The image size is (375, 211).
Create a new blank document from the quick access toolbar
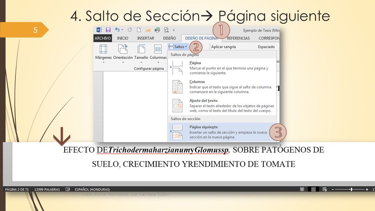tap(139, 30)
